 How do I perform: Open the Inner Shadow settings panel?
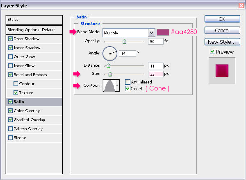[x=27, y=47]
